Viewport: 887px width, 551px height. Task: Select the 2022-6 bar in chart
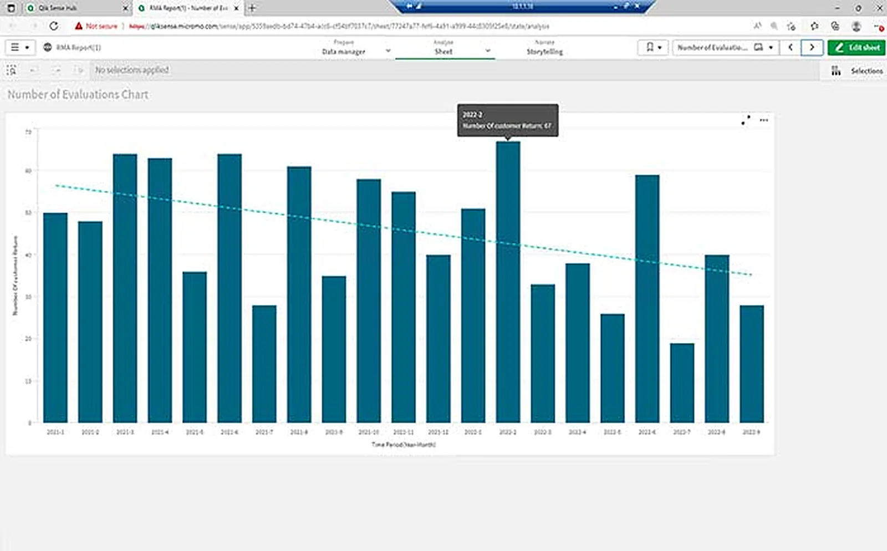[647, 299]
